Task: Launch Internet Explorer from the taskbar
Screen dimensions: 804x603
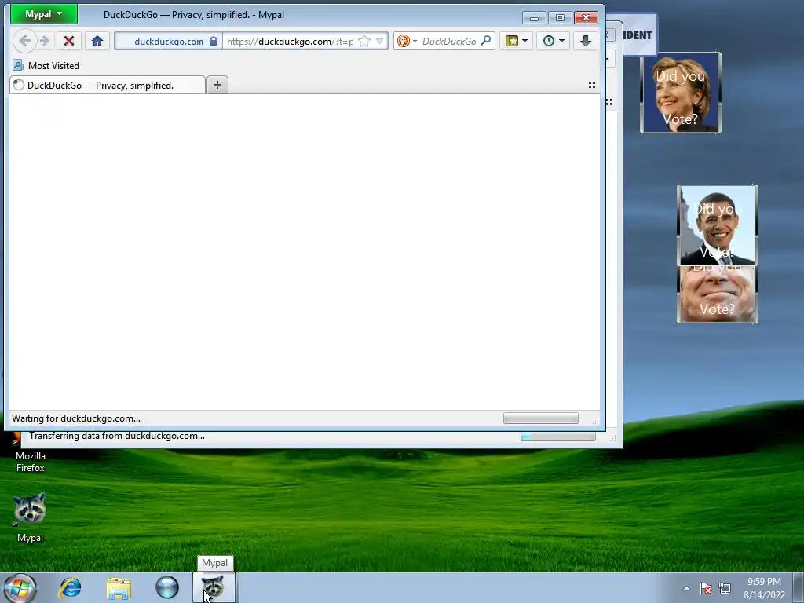Action: [70, 587]
